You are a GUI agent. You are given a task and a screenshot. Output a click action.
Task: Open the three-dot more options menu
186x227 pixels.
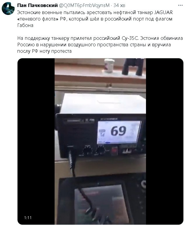[x=180, y=5]
